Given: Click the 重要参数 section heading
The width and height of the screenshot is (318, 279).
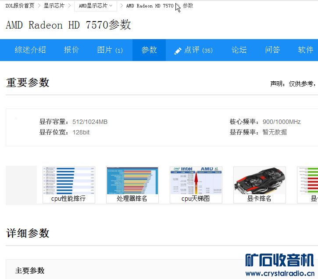Looking at the screenshot, I should coord(28,83).
